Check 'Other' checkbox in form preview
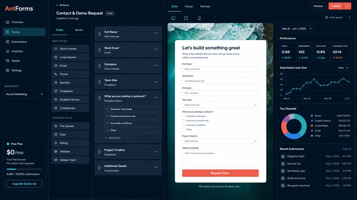Image resolution: width=357 pixels, height=200 pixels. tap(184, 129)
